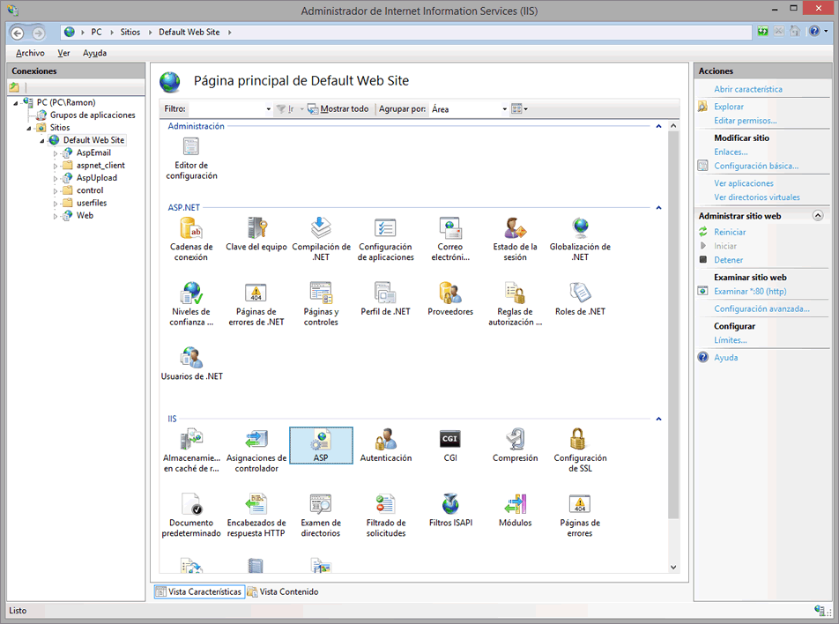The height and width of the screenshot is (624, 839).
Task: Click Mostrar todo in filter bar
Action: pos(338,109)
